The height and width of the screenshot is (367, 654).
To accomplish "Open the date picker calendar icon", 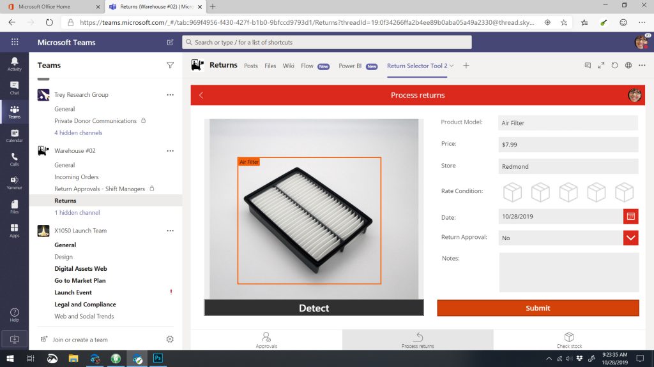I will 630,217.
